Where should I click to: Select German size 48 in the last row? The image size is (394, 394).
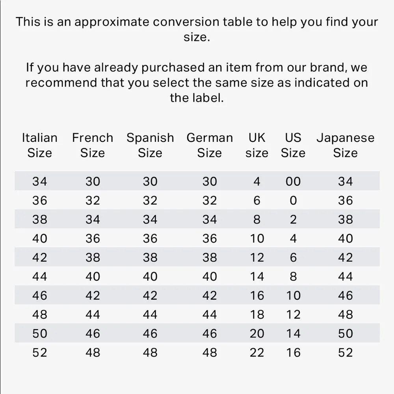pyautogui.click(x=210, y=353)
